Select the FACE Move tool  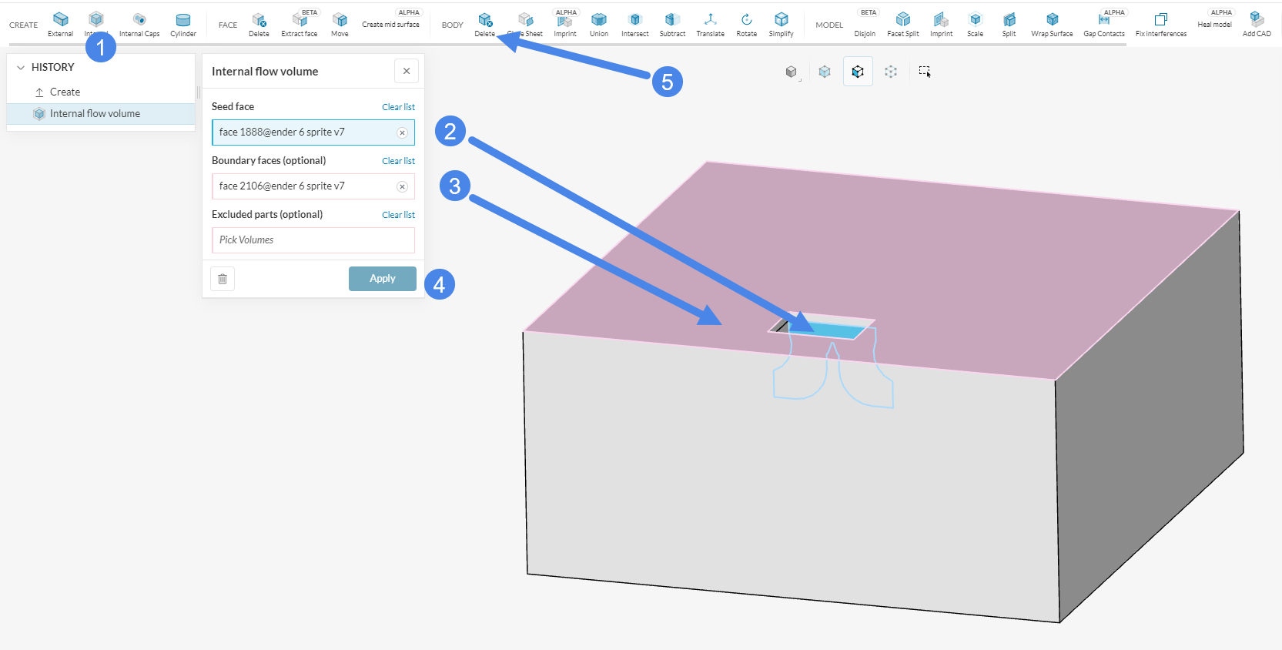(340, 24)
